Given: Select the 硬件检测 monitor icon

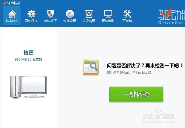Looking at the screenshot, I should pos(108,14).
